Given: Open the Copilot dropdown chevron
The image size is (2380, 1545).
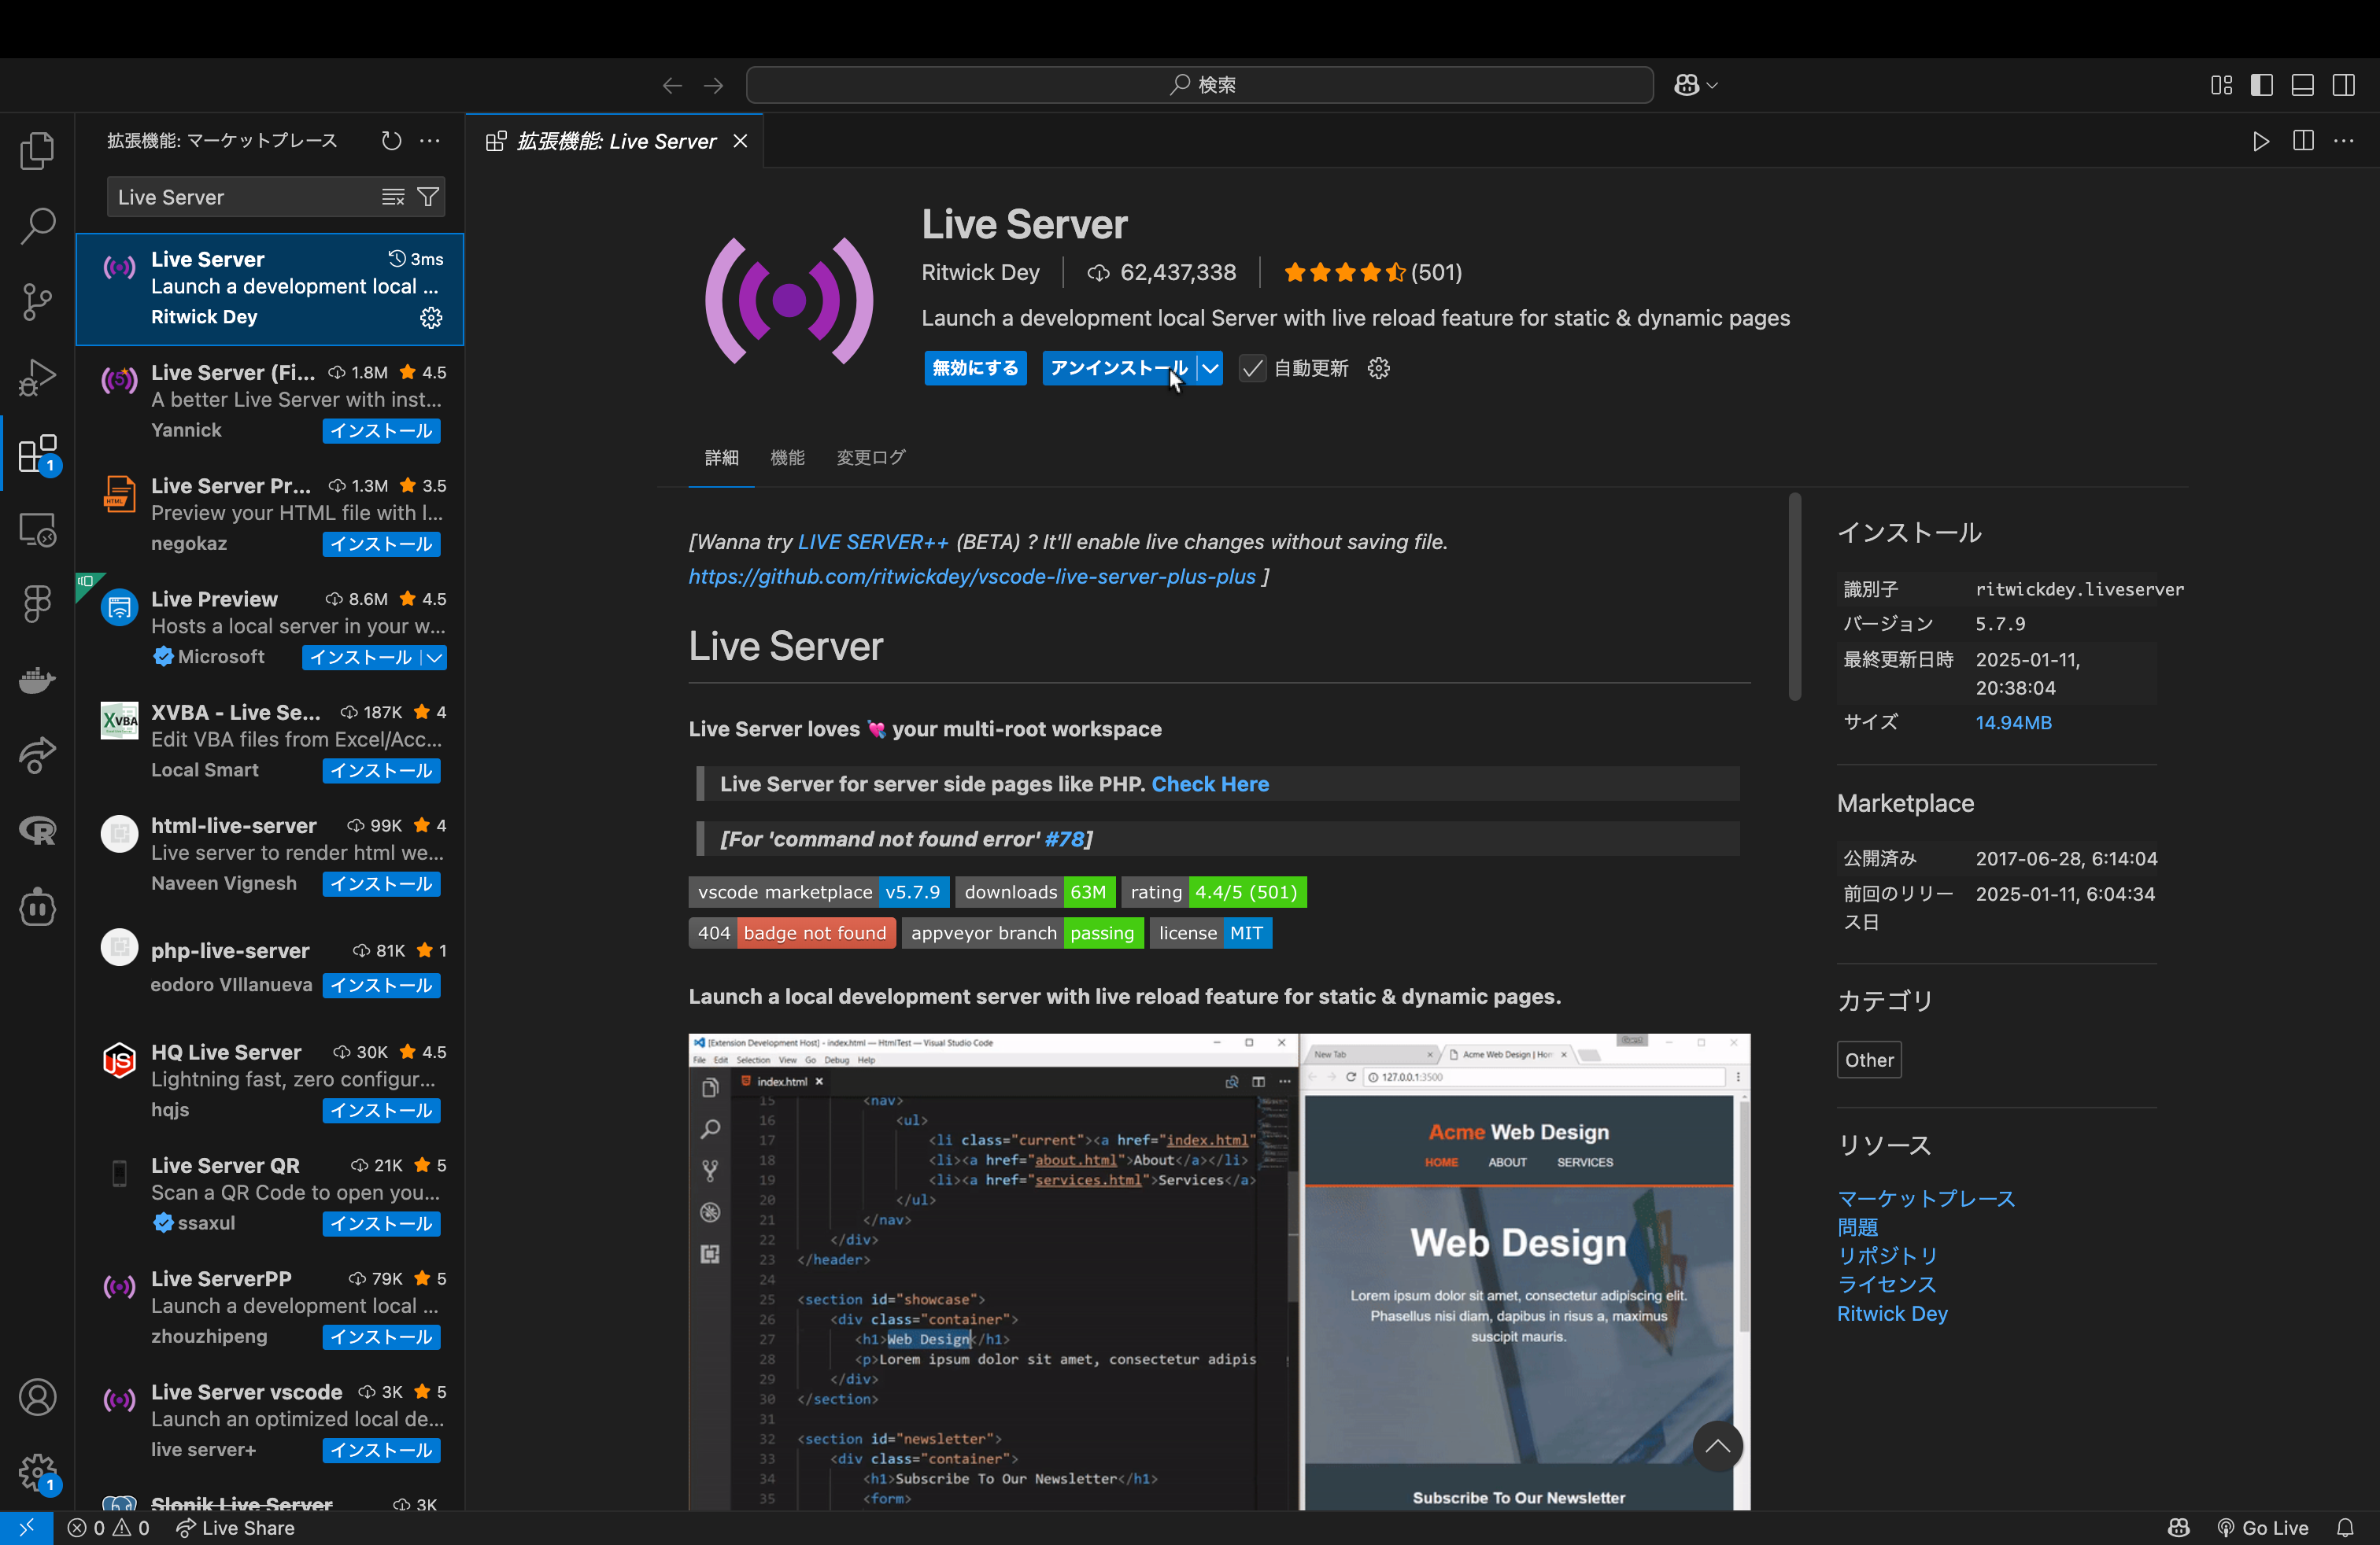Looking at the screenshot, I should (1712, 85).
